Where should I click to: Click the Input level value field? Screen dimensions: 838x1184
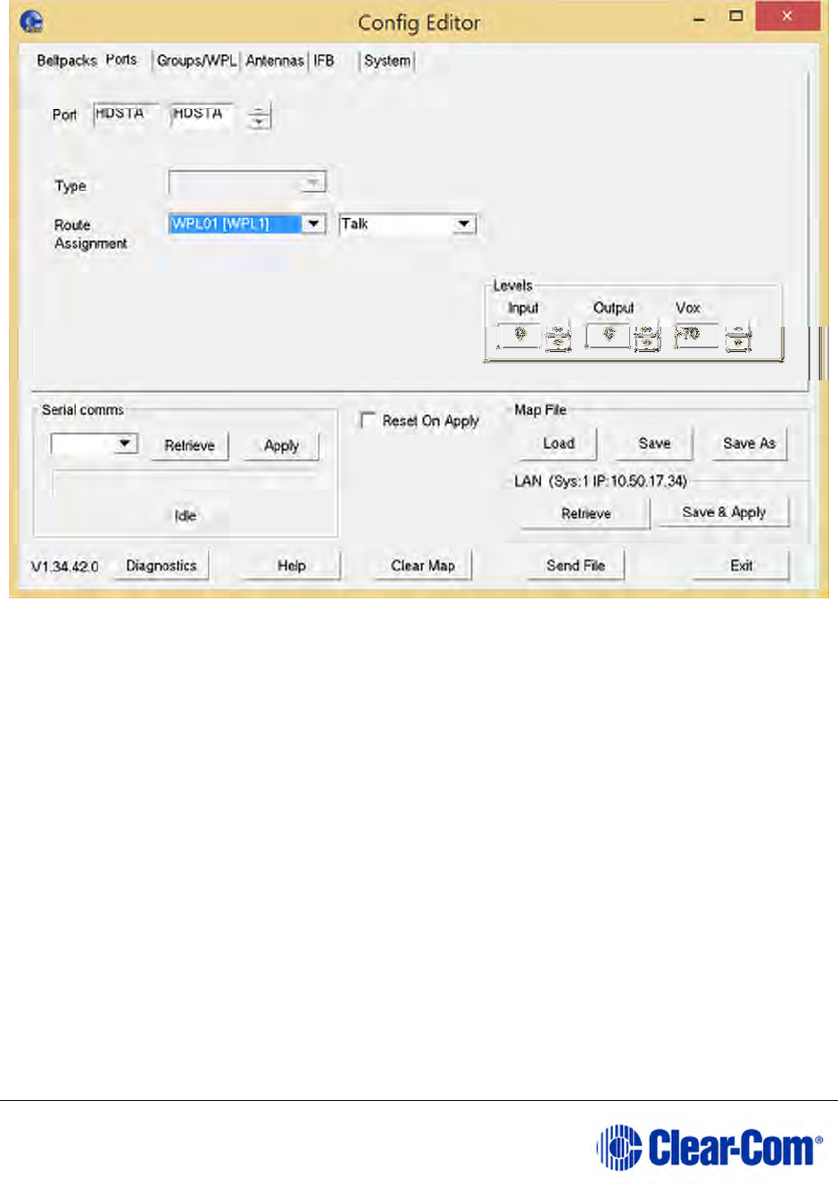point(519,337)
